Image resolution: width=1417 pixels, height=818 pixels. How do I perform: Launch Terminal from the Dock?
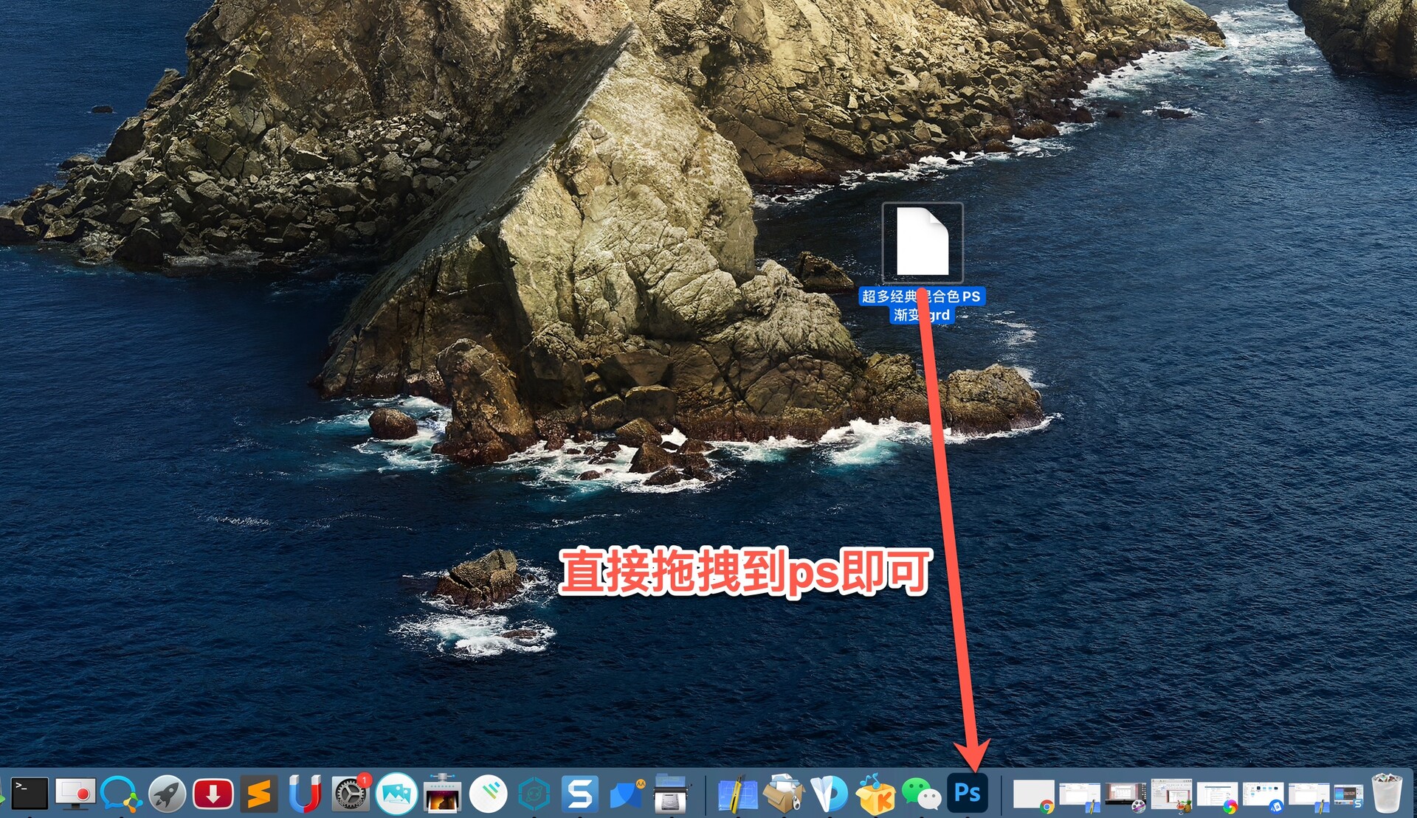pos(30,794)
